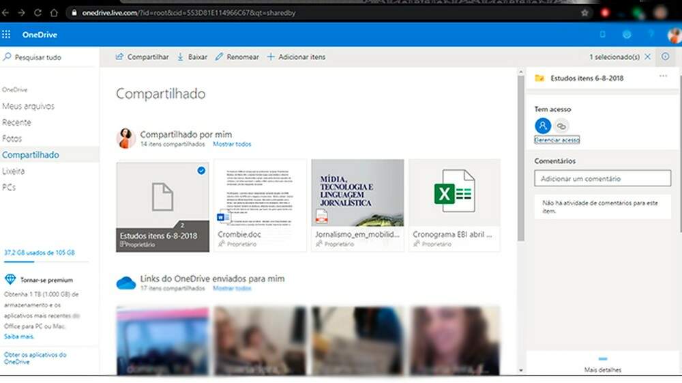
Task: Open Fotos in sidebar
Action: pyautogui.click(x=12, y=139)
